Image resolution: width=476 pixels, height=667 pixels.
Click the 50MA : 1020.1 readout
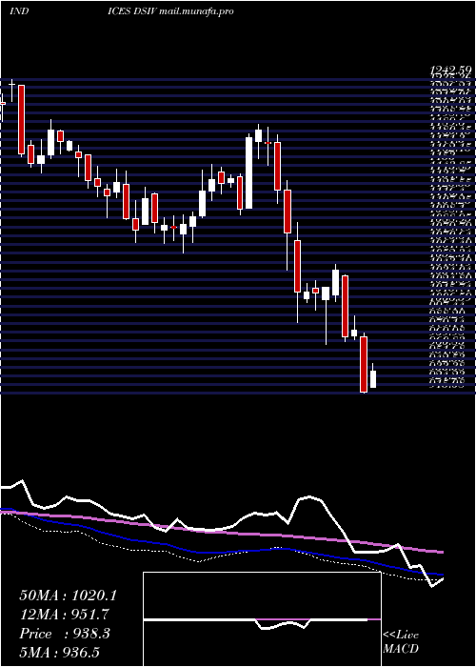coord(68,596)
